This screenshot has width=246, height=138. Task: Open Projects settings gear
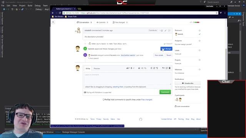pyautogui.click(x=199, y=60)
